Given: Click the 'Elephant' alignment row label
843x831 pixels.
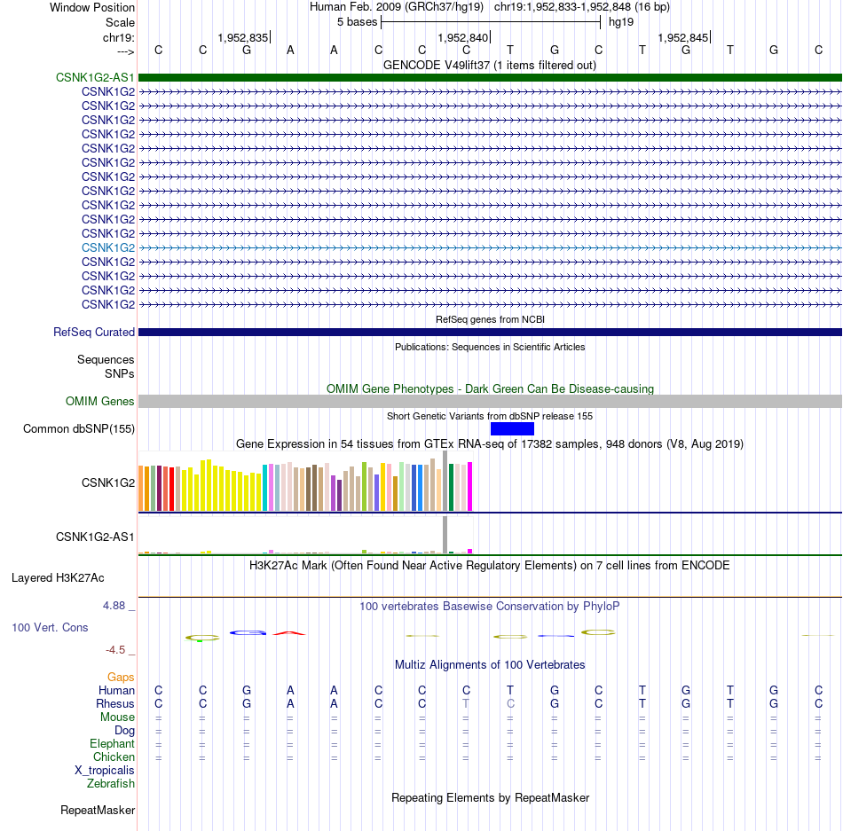Looking at the screenshot, I should pos(112,743).
